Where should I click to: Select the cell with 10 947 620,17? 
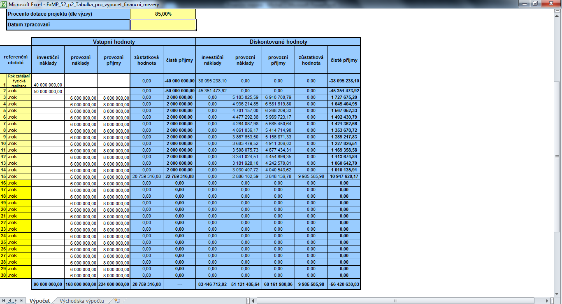[x=344, y=176]
